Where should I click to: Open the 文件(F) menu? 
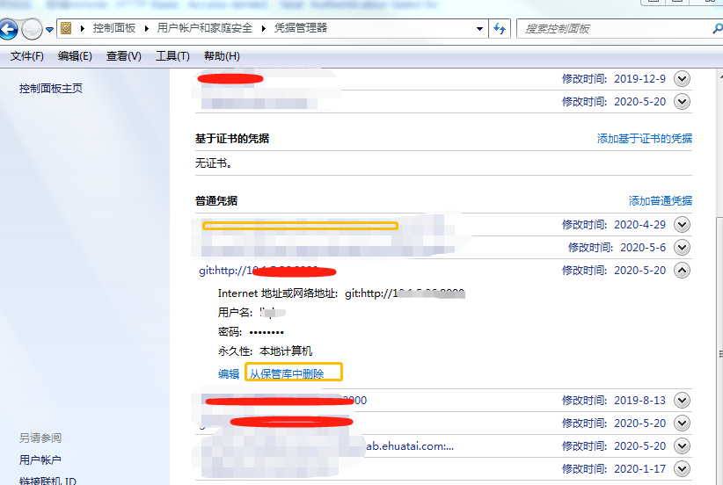(x=27, y=56)
